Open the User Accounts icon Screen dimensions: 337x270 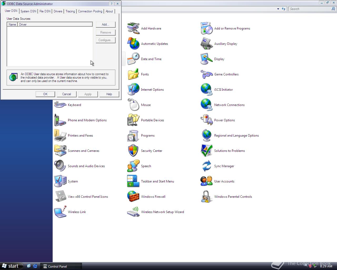point(206,181)
